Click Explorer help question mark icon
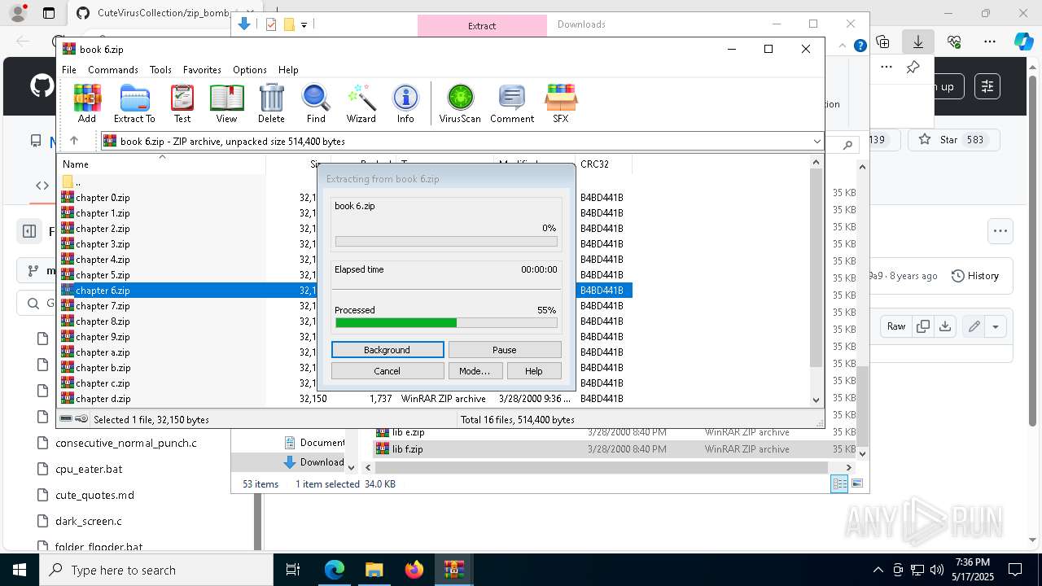The height and width of the screenshot is (586, 1042). (x=860, y=46)
